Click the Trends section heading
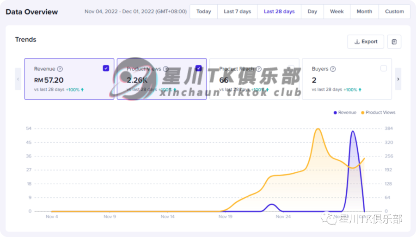The image size is (416, 237). click(25, 40)
